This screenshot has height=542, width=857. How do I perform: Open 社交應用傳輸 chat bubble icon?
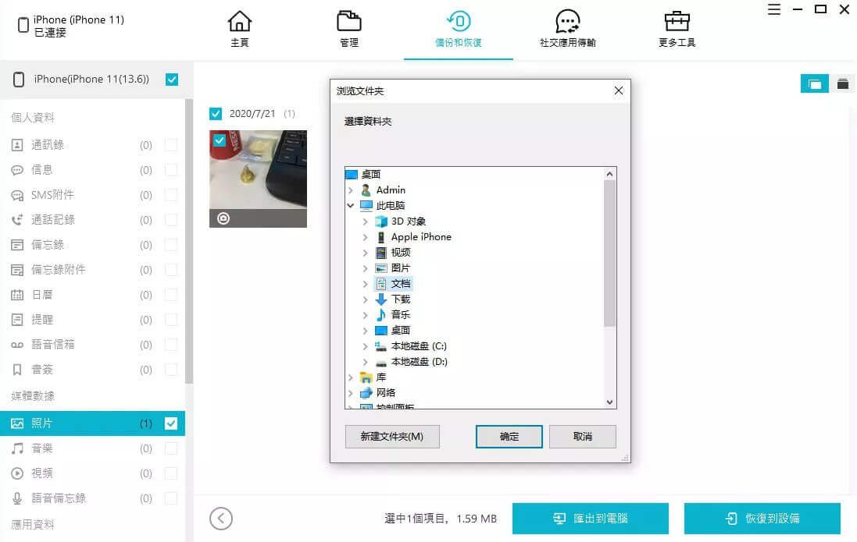coord(567,22)
